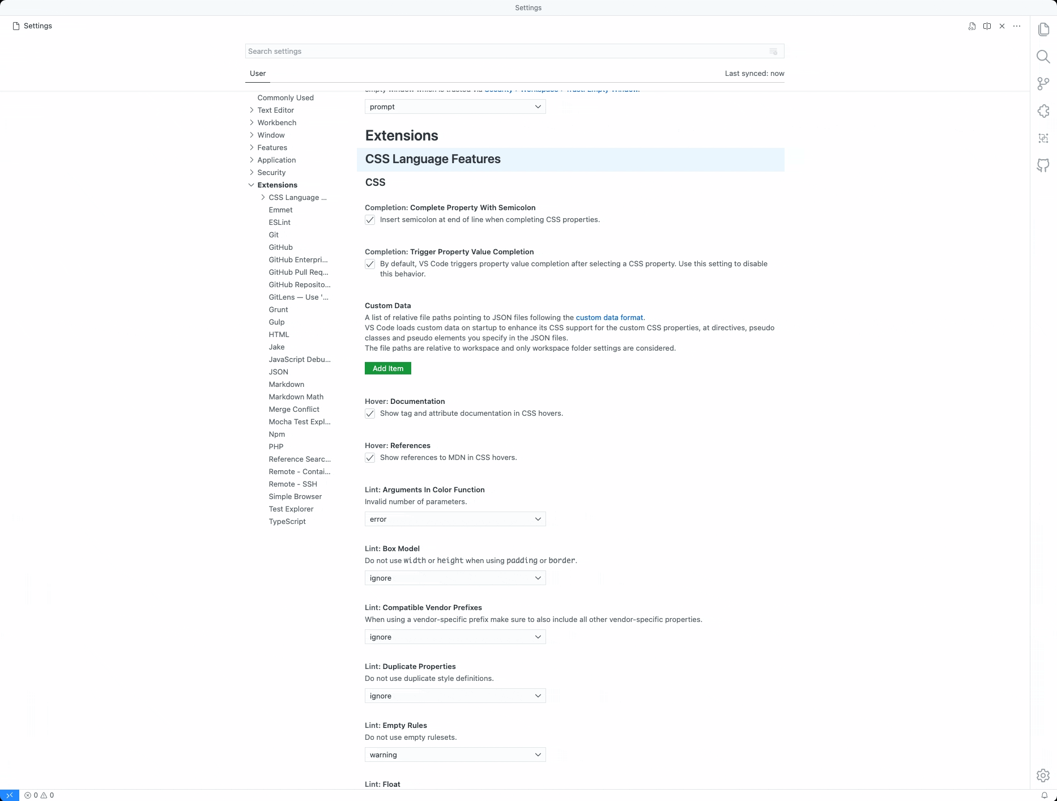Open Lint Duplicate Properties dropdown

[455, 696]
